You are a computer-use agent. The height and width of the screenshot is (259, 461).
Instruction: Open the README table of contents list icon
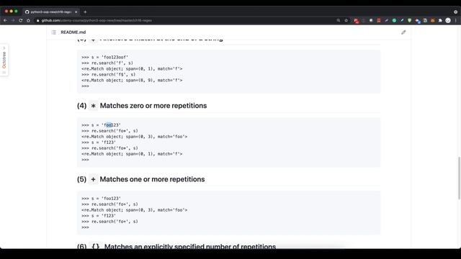coord(53,32)
